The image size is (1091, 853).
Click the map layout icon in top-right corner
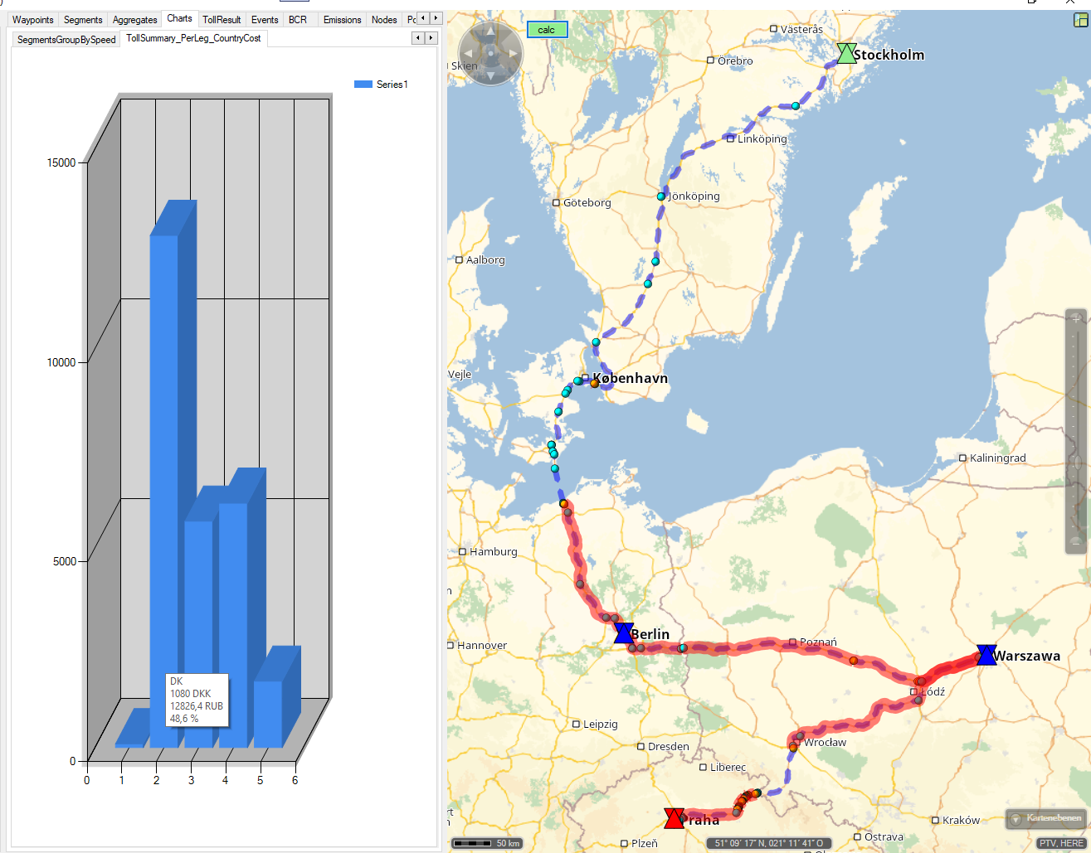click(1081, 20)
